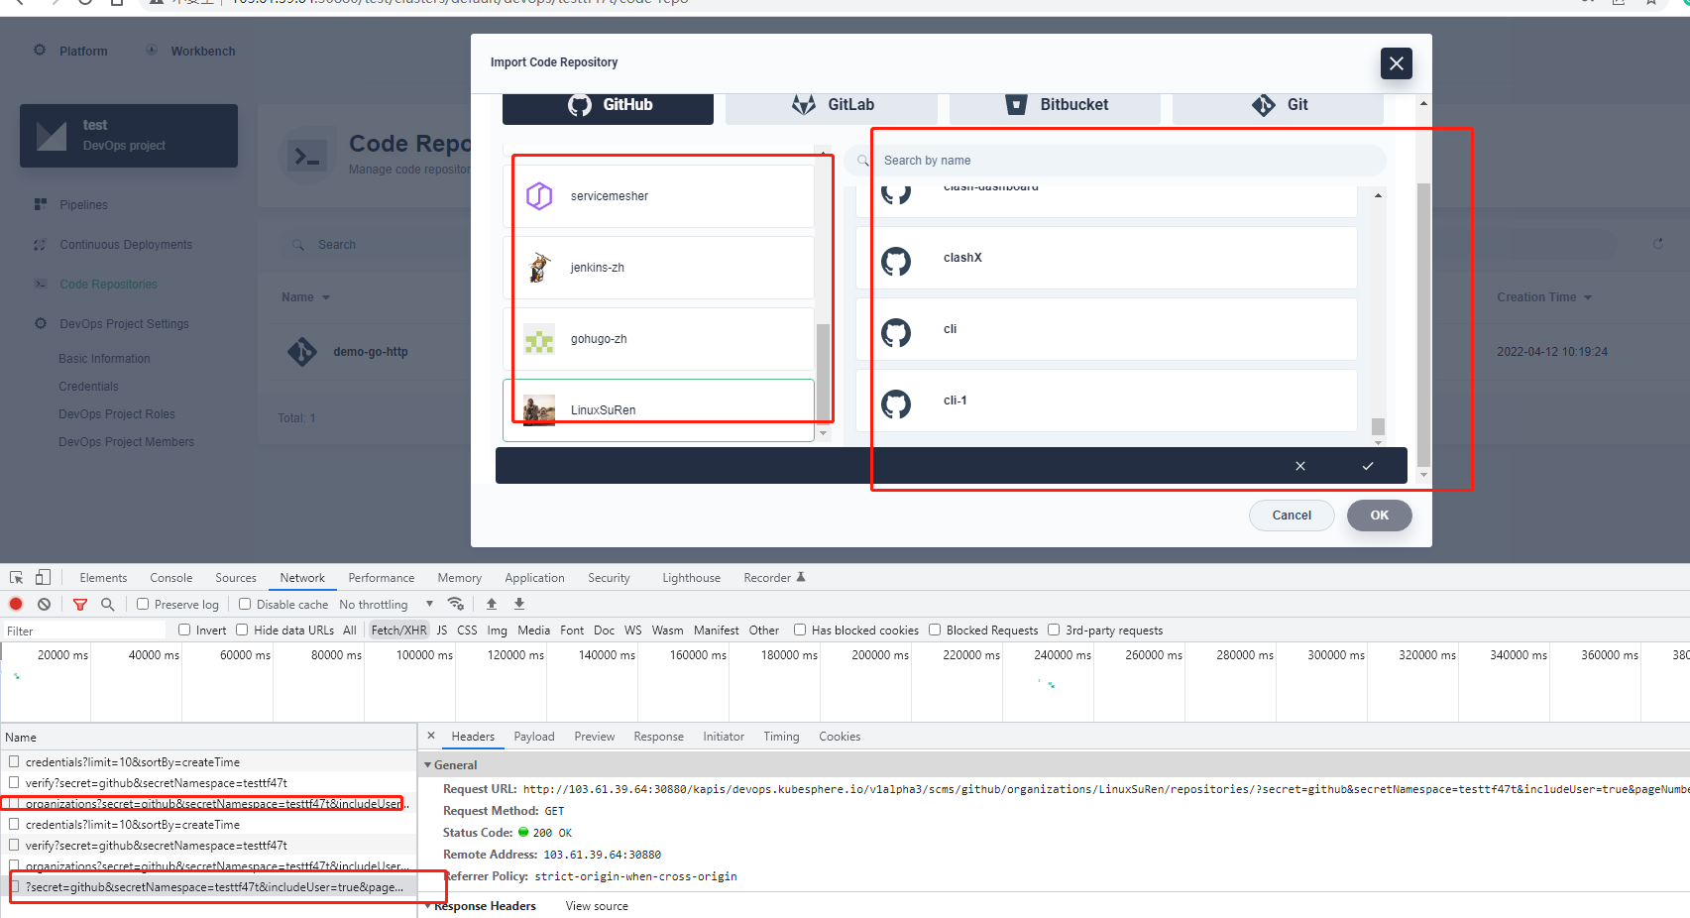The height and width of the screenshot is (918, 1690).
Task: Enable the Preserve log checkbox
Action: coord(144,604)
